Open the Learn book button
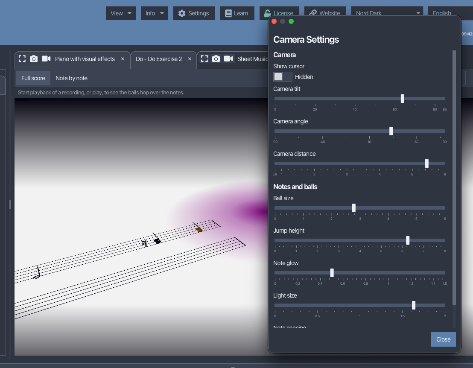This screenshot has width=473, height=368. point(237,13)
